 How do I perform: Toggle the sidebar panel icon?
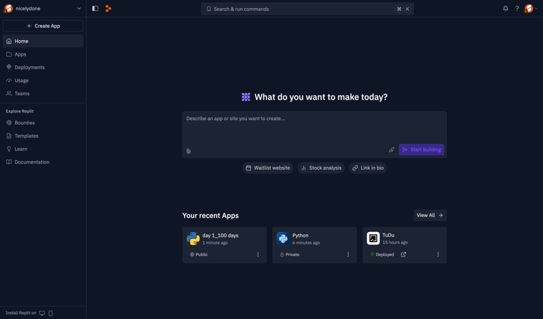point(95,9)
